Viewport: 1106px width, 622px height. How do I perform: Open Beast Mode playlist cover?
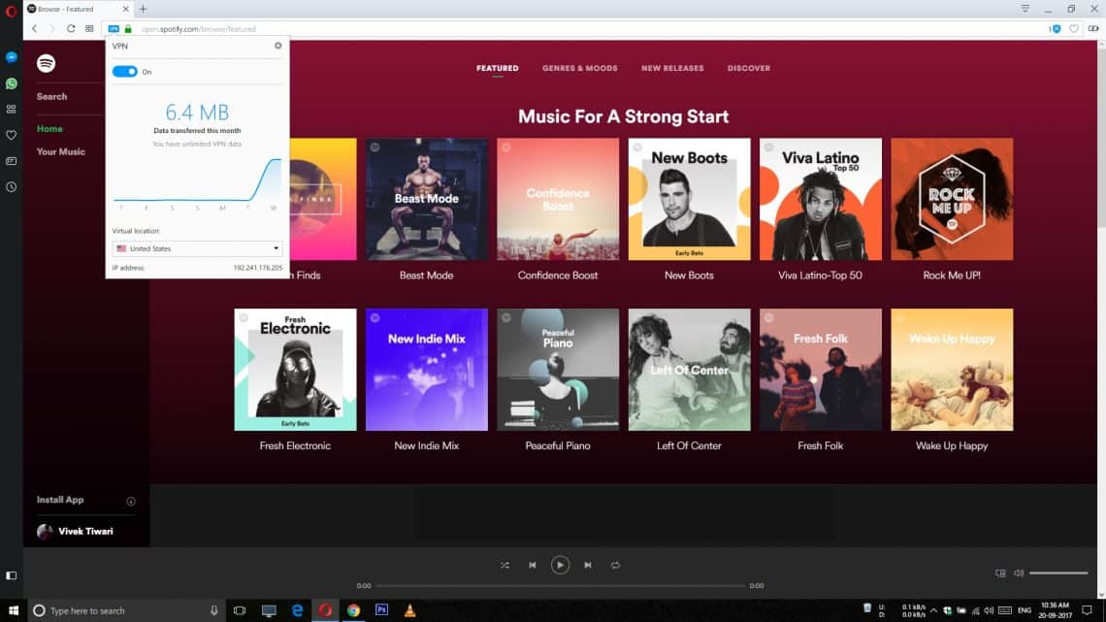tap(426, 199)
